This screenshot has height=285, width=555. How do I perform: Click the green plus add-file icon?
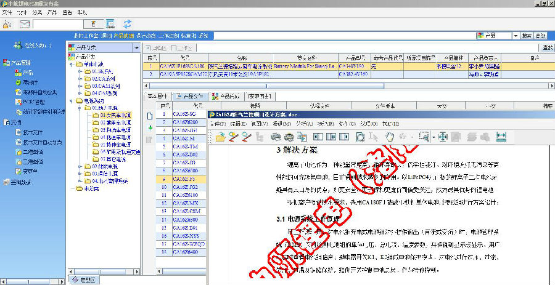click(x=150, y=128)
